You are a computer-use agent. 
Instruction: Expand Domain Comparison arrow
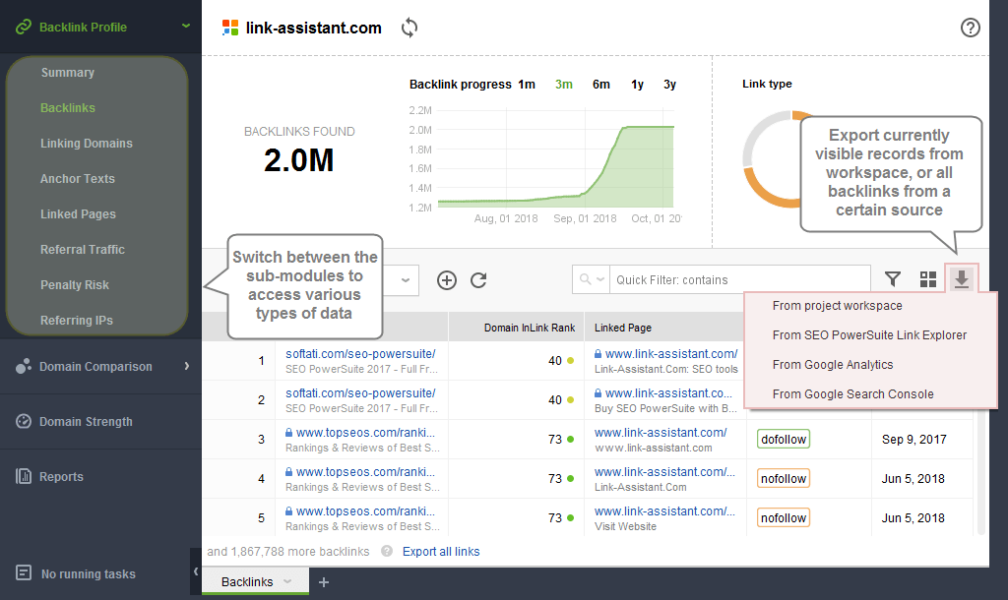[186, 366]
